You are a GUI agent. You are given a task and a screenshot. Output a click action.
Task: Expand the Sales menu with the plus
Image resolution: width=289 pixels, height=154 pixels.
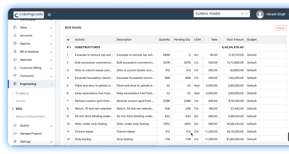coord(51,28)
